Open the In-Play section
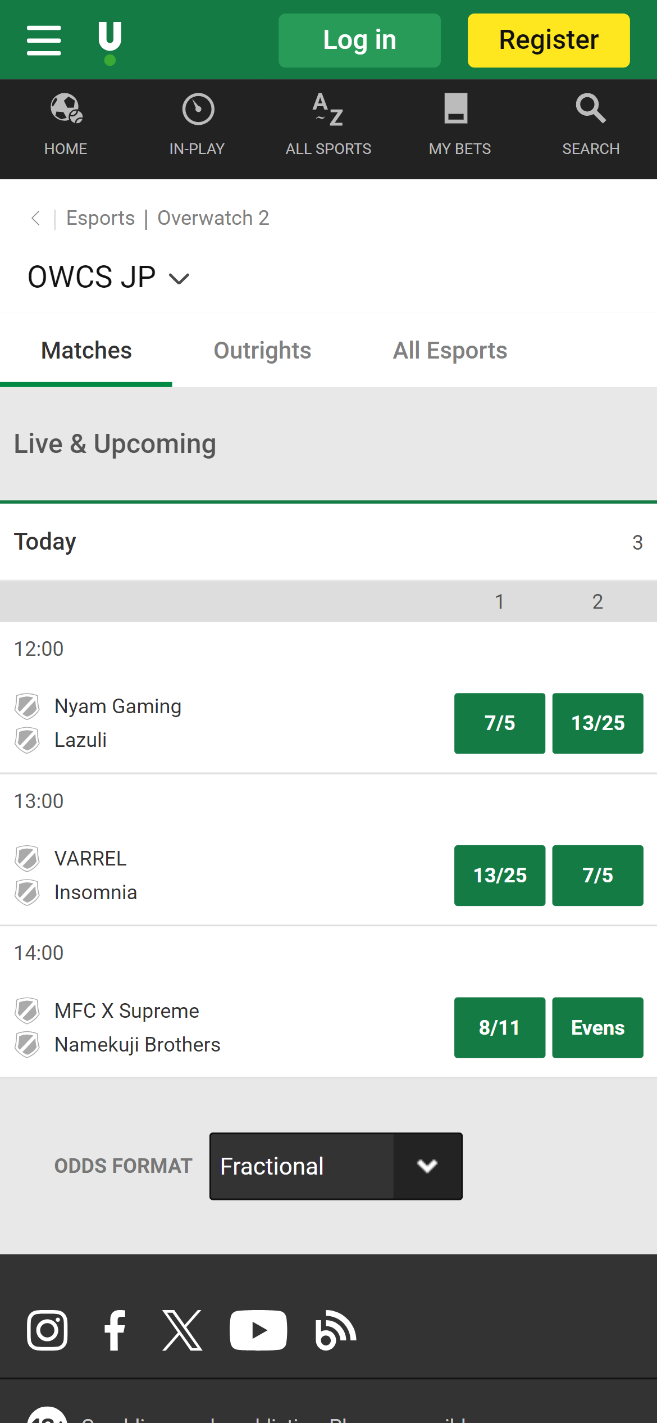The height and width of the screenshot is (1423, 657). [x=197, y=124]
